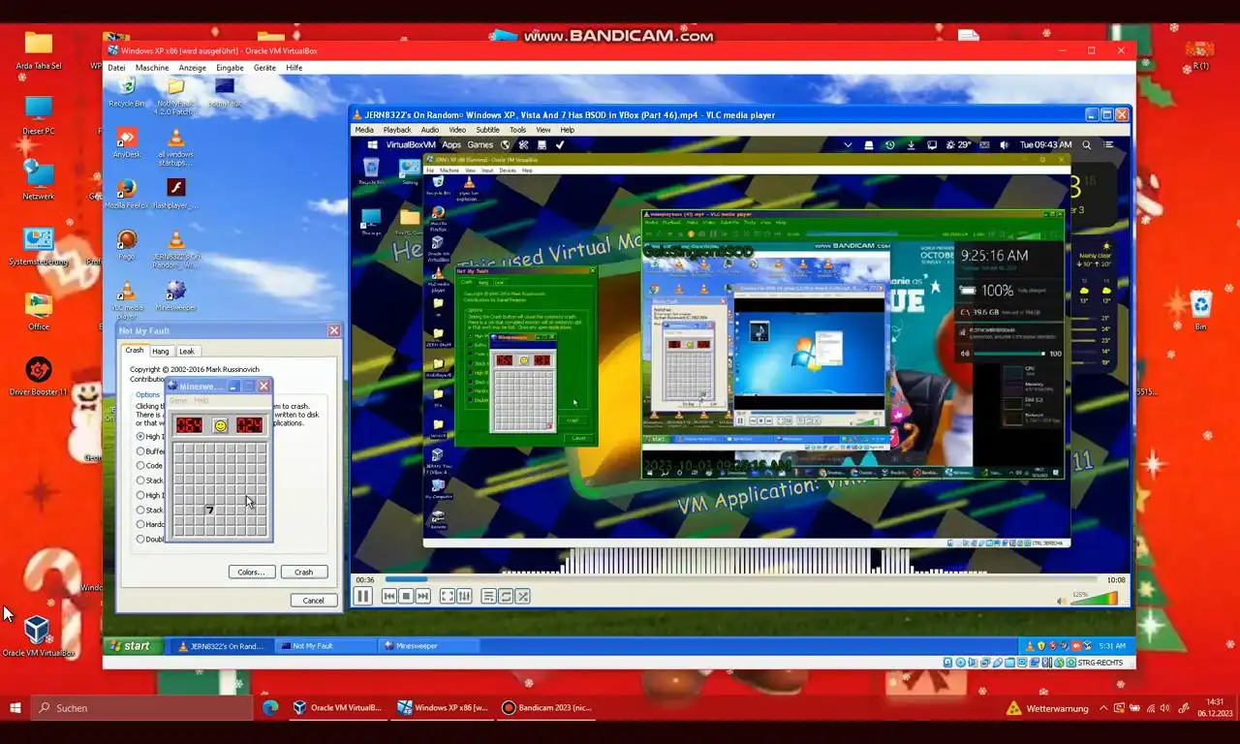Open Office folder icon on host desktop
The image size is (1240, 744).
(39, 311)
